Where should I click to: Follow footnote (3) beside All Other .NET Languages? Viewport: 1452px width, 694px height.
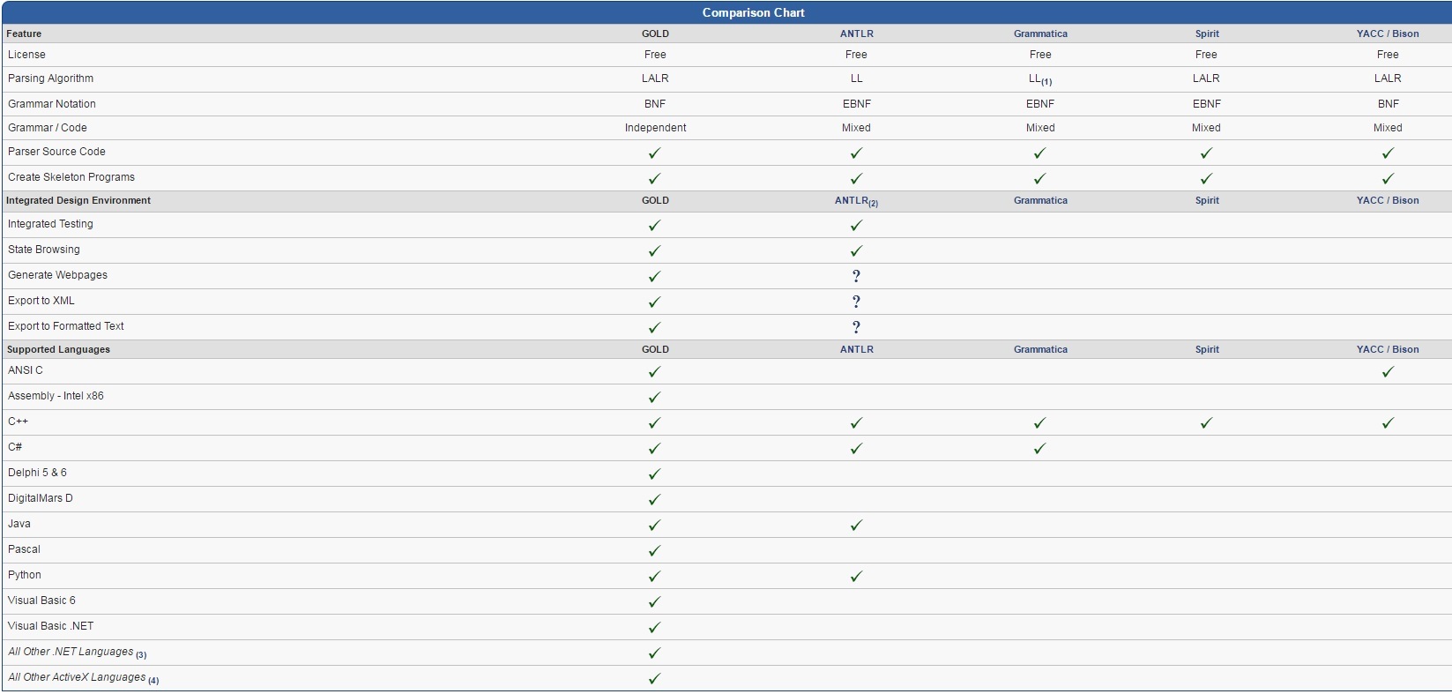tap(142, 654)
